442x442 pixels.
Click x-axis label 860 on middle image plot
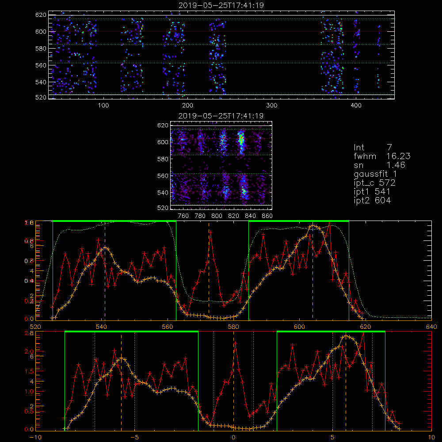coord(267,216)
